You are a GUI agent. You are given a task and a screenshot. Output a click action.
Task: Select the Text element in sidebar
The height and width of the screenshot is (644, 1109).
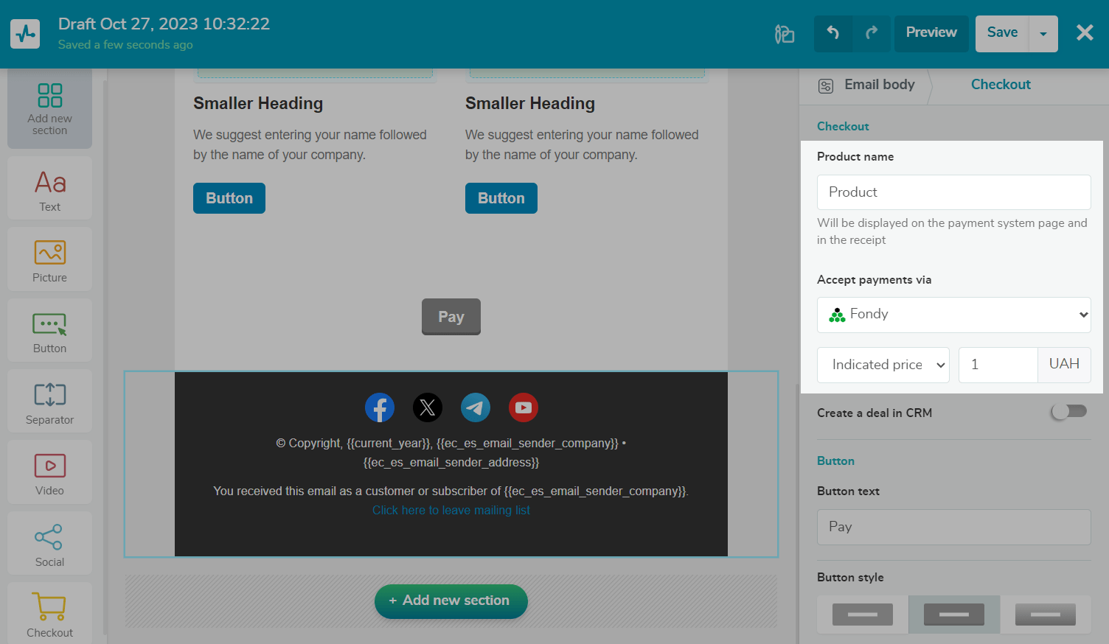click(x=49, y=188)
